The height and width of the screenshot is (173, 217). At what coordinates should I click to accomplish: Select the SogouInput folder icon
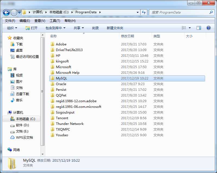point(52,112)
